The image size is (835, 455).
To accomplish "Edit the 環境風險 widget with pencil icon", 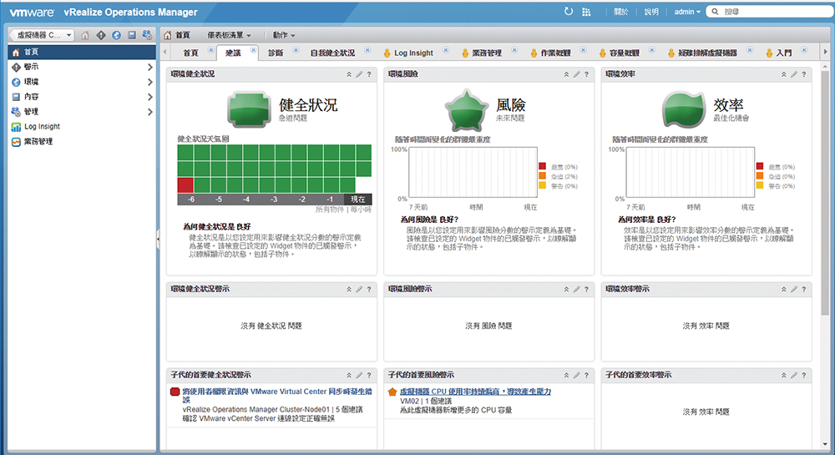I will click(x=576, y=74).
